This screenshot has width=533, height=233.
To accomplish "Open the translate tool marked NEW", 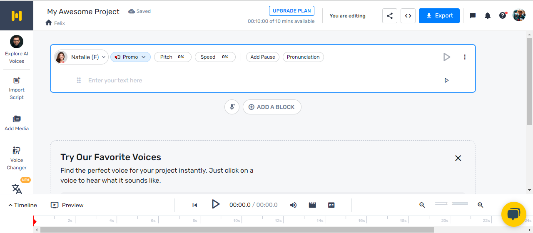I will 17,188.
